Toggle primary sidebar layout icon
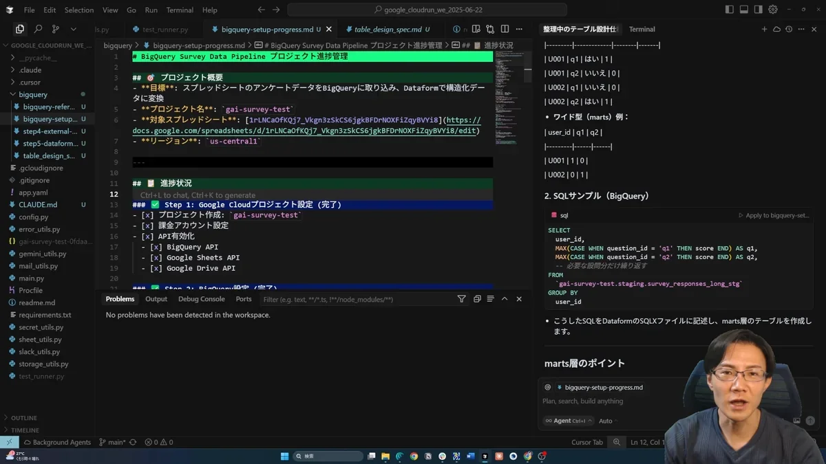This screenshot has height=464, width=826. pos(730,10)
